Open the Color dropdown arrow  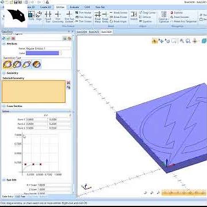pyautogui.click(x=60, y=53)
